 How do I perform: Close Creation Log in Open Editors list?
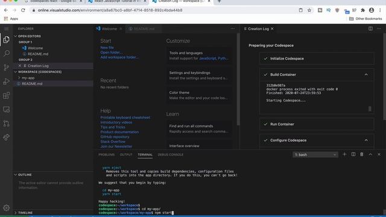point(20,66)
